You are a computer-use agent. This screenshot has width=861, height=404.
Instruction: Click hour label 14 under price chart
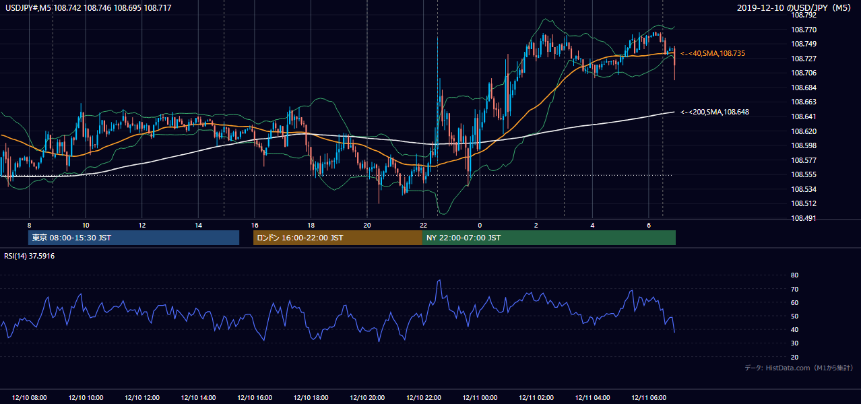(198, 225)
